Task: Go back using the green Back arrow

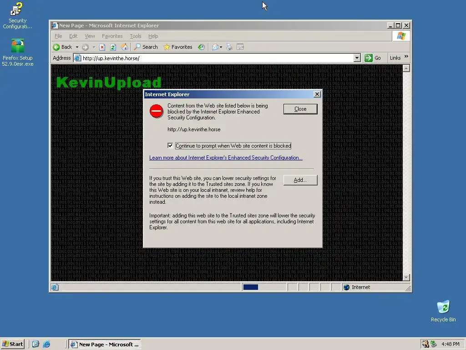Action: click(62, 47)
